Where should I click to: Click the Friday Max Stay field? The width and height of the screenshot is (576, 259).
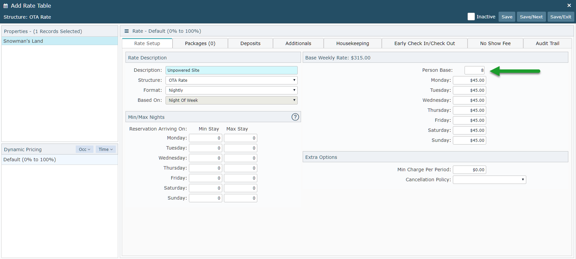coord(241,178)
